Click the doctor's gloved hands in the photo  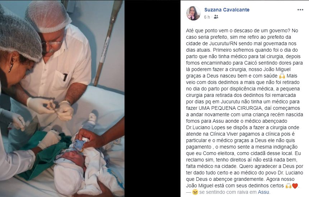coord(51,108)
